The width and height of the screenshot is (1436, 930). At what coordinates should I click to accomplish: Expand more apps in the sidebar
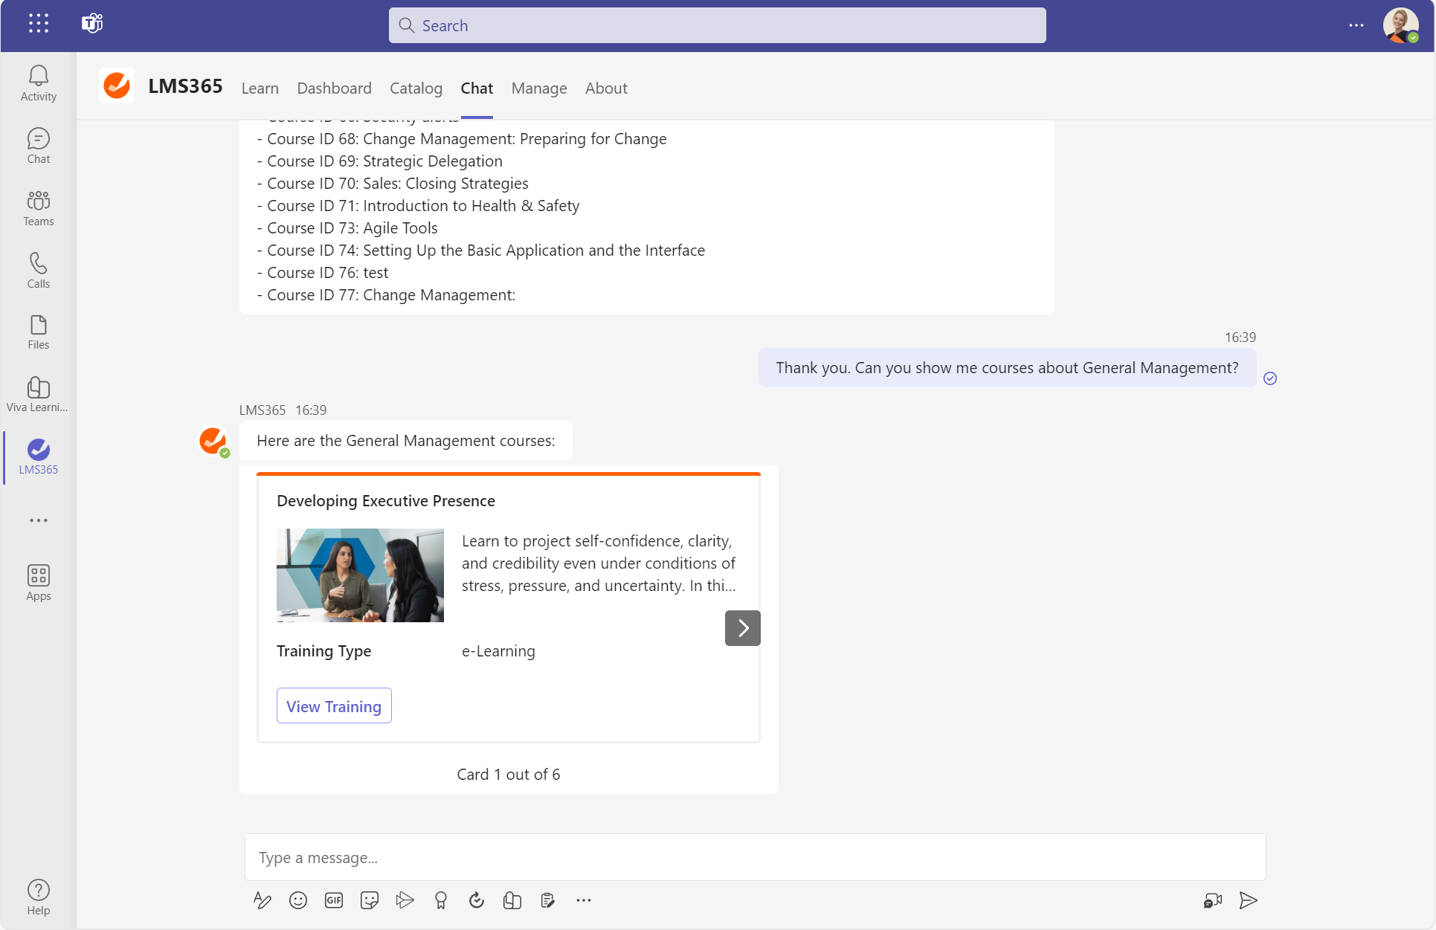[38, 520]
